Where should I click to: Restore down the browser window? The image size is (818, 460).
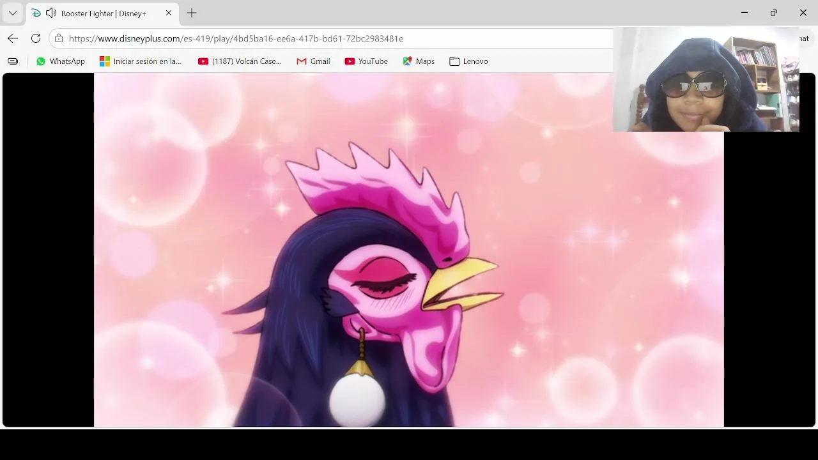(x=774, y=13)
